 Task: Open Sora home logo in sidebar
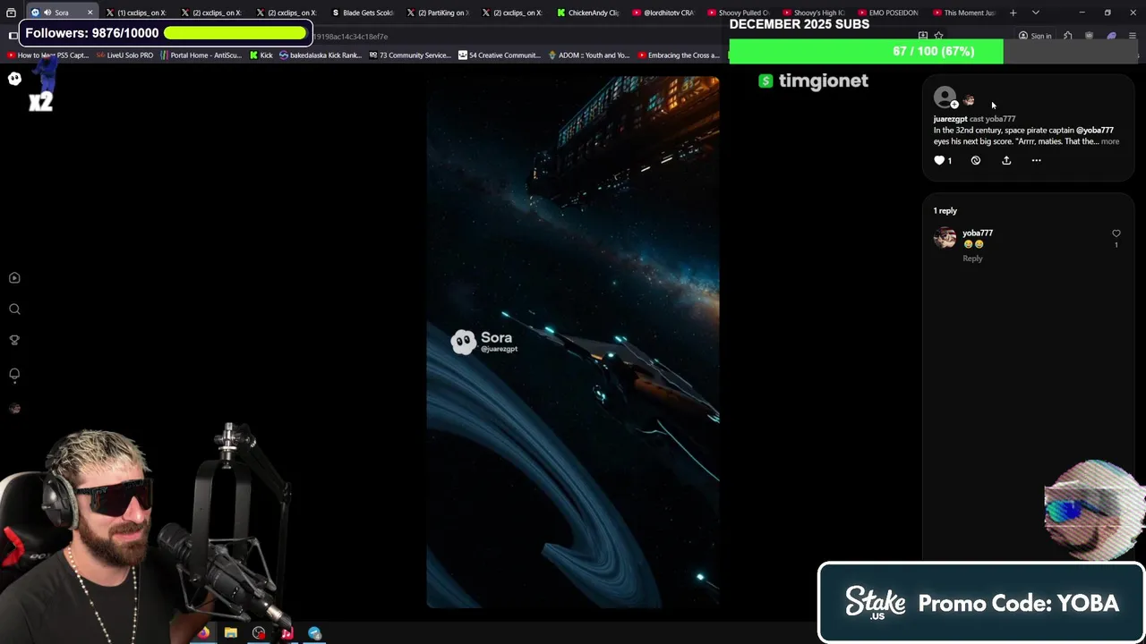pyautogui.click(x=14, y=79)
